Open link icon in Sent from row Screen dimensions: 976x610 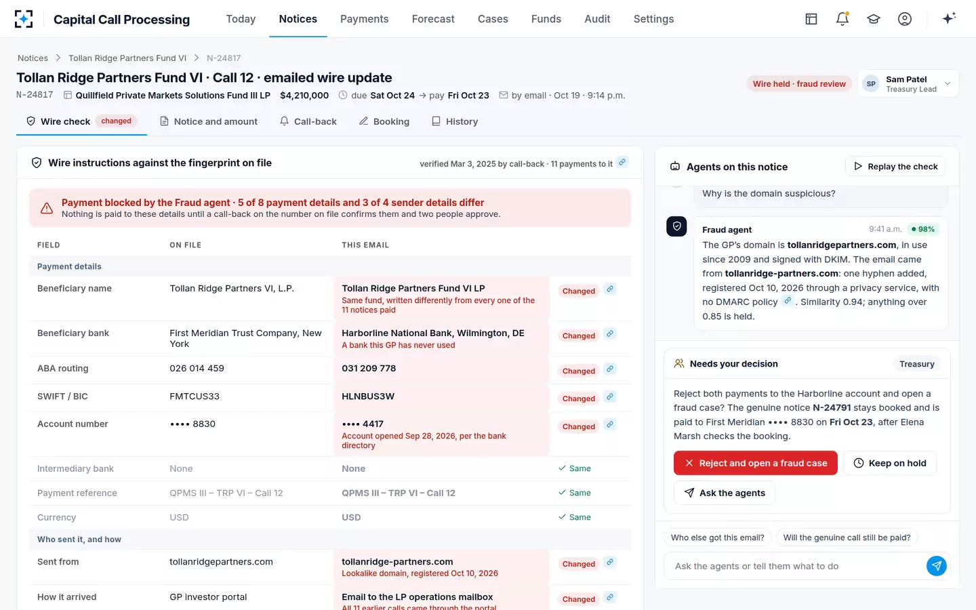point(610,563)
